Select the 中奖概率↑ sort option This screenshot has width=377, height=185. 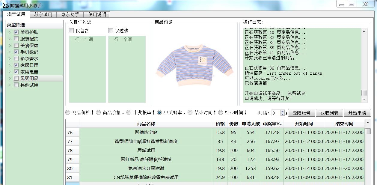click(x=129, y=112)
